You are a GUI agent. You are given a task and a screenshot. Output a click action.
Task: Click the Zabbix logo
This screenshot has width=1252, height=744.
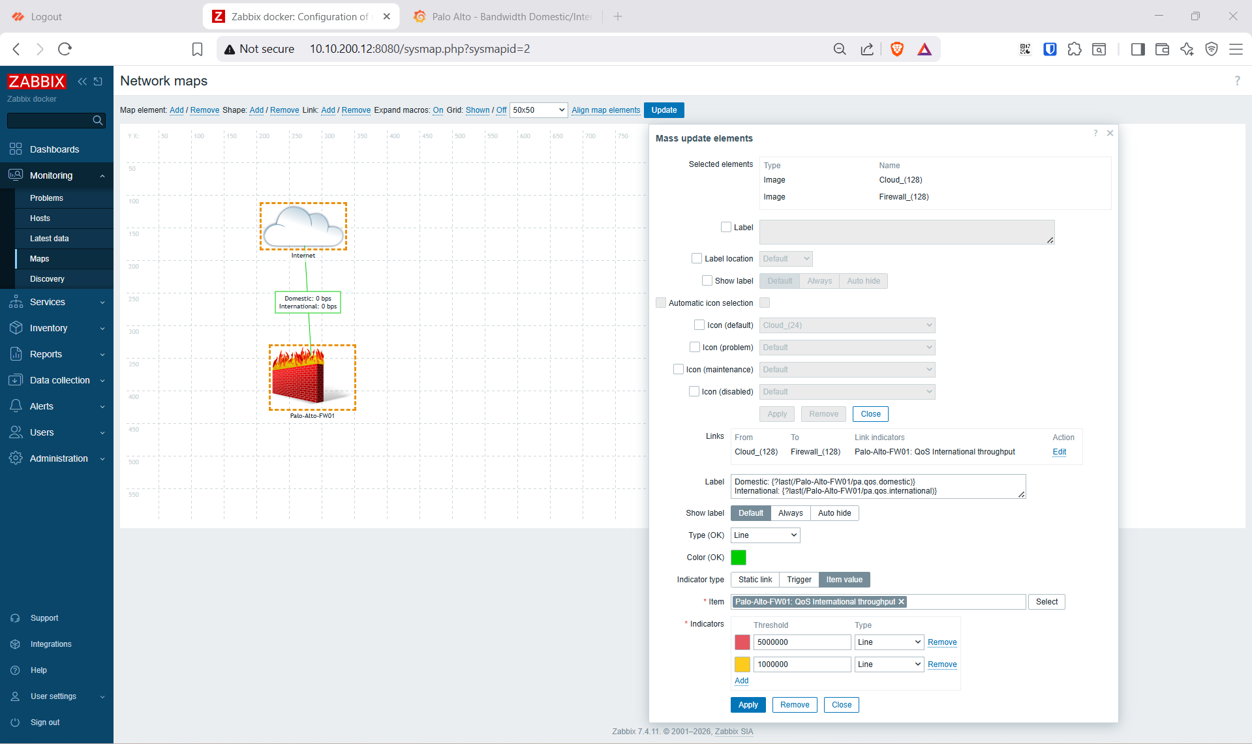point(37,82)
